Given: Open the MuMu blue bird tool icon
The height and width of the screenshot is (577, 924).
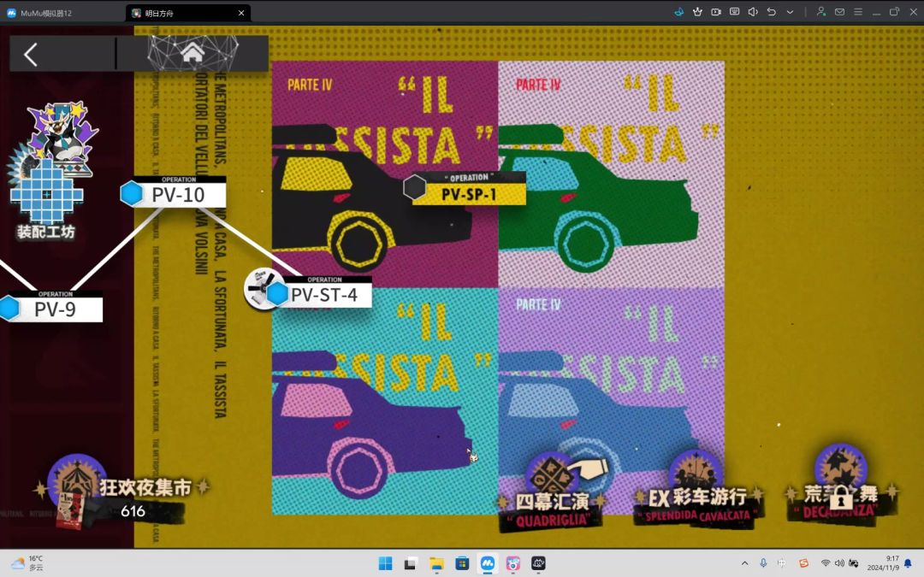Looking at the screenshot, I should click(678, 12).
